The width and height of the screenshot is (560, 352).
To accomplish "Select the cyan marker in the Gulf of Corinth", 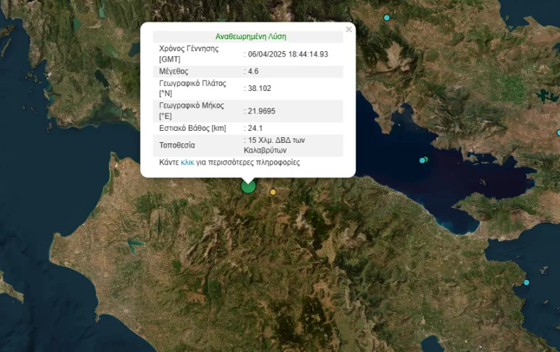I will click(422, 160).
